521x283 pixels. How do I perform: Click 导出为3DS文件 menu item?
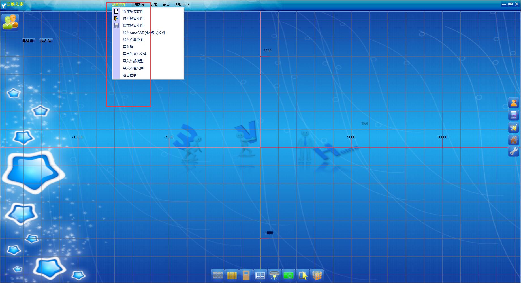click(134, 54)
